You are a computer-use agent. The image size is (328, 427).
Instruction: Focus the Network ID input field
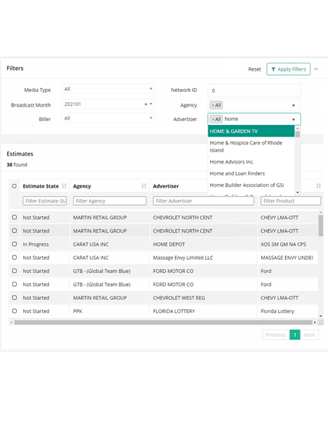(x=254, y=91)
